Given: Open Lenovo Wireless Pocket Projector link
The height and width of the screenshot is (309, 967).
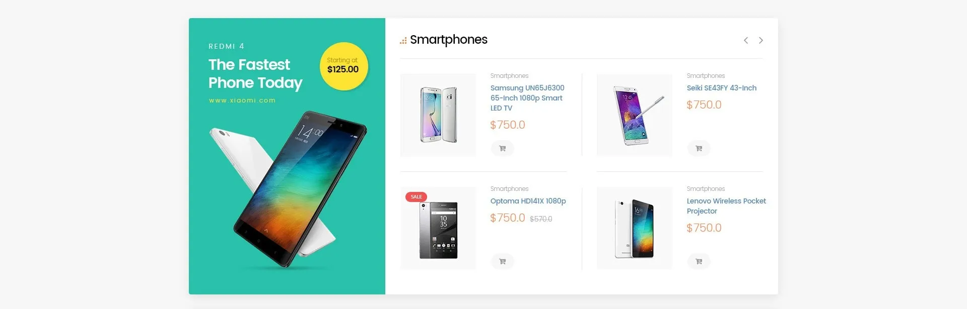Looking at the screenshot, I should click(726, 206).
